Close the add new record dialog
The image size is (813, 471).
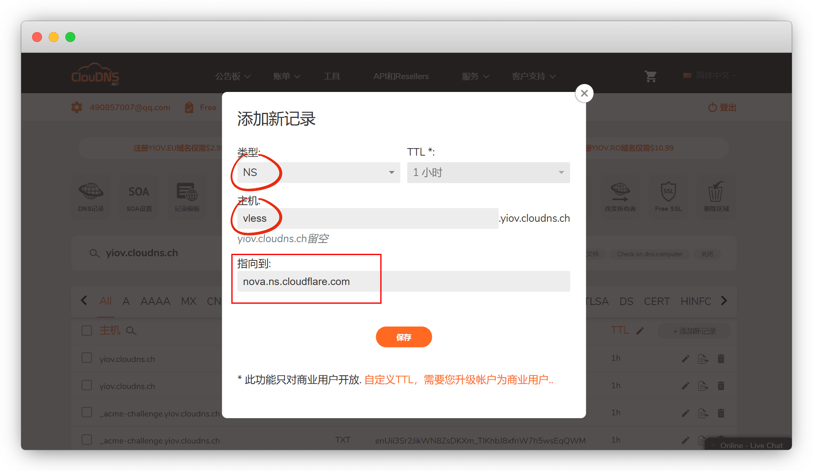pyautogui.click(x=584, y=93)
